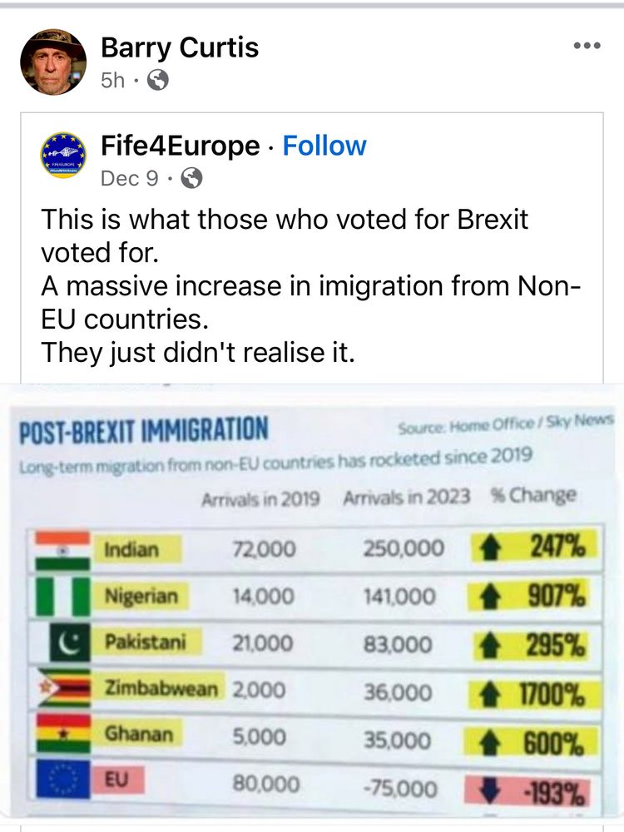Click the globe privacy icon beside 5h

click(x=157, y=80)
